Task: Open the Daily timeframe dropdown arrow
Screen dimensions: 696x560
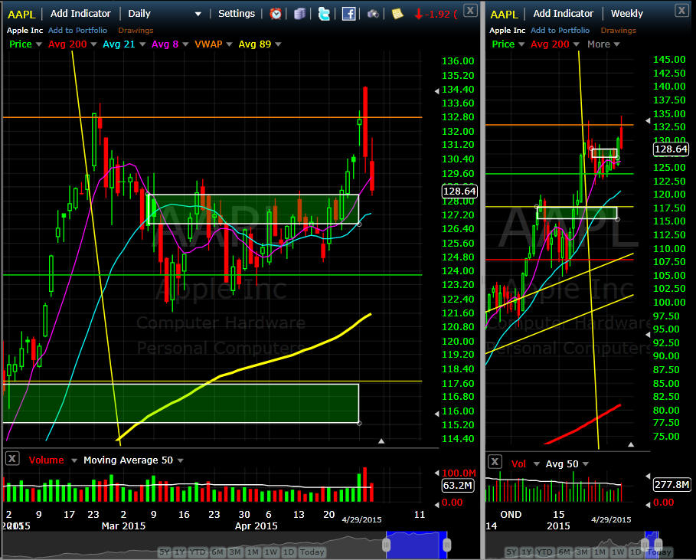Action: (x=198, y=15)
